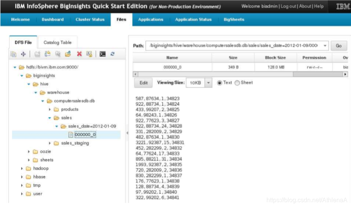Select the Sheet view radio button
351x207 pixels.
pyautogui.click(x=237, y=83)
